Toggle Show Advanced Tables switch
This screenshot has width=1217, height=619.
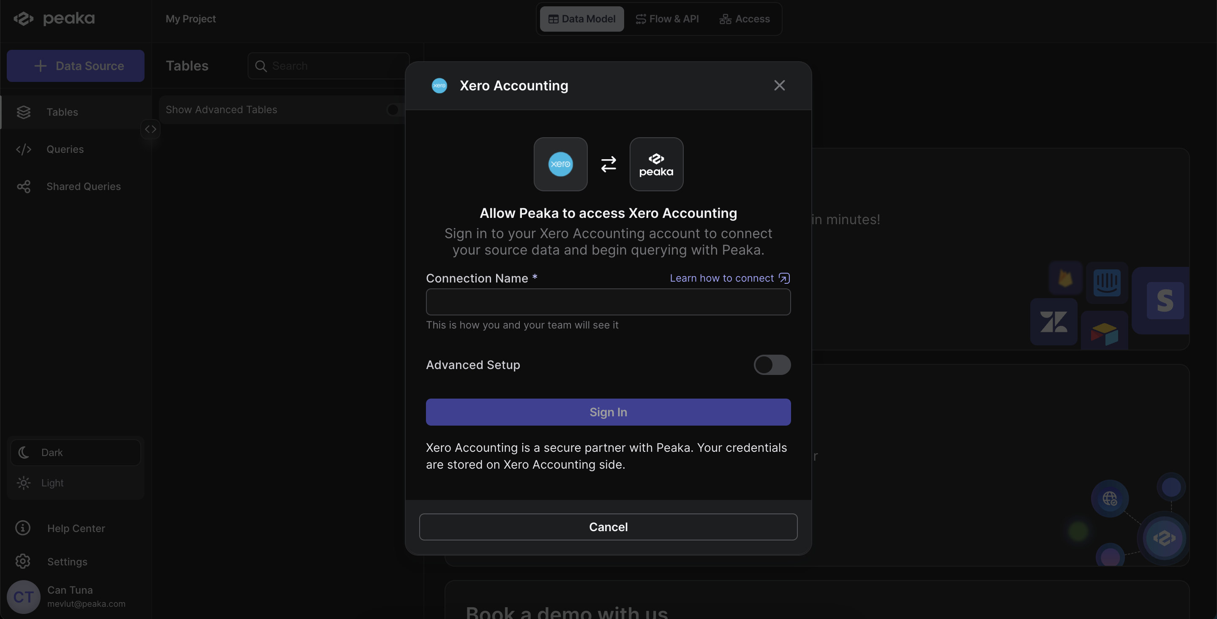[395, 109]
